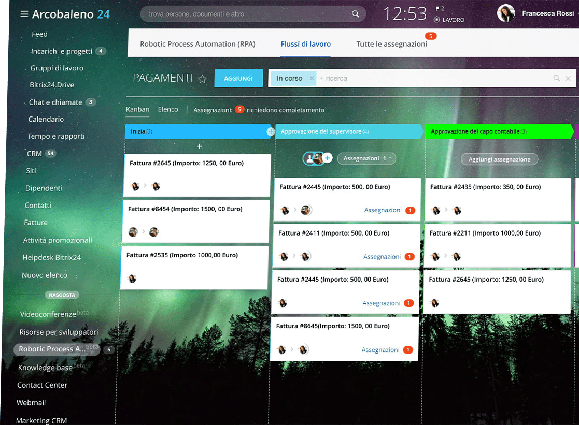This screenshot has width=579, height=425.
Task: Collapse the NASCOSTA hidden menu section
Action: (x=62, y=295)
